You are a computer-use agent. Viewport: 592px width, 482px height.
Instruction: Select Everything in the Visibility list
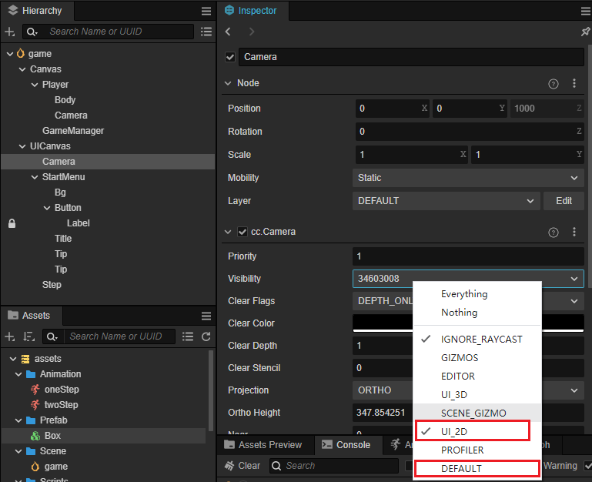[463, 294]
